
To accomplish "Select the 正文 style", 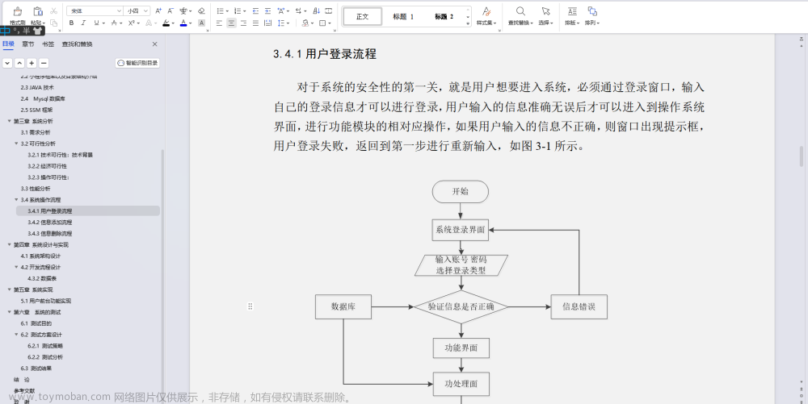I will pos(362,16).
